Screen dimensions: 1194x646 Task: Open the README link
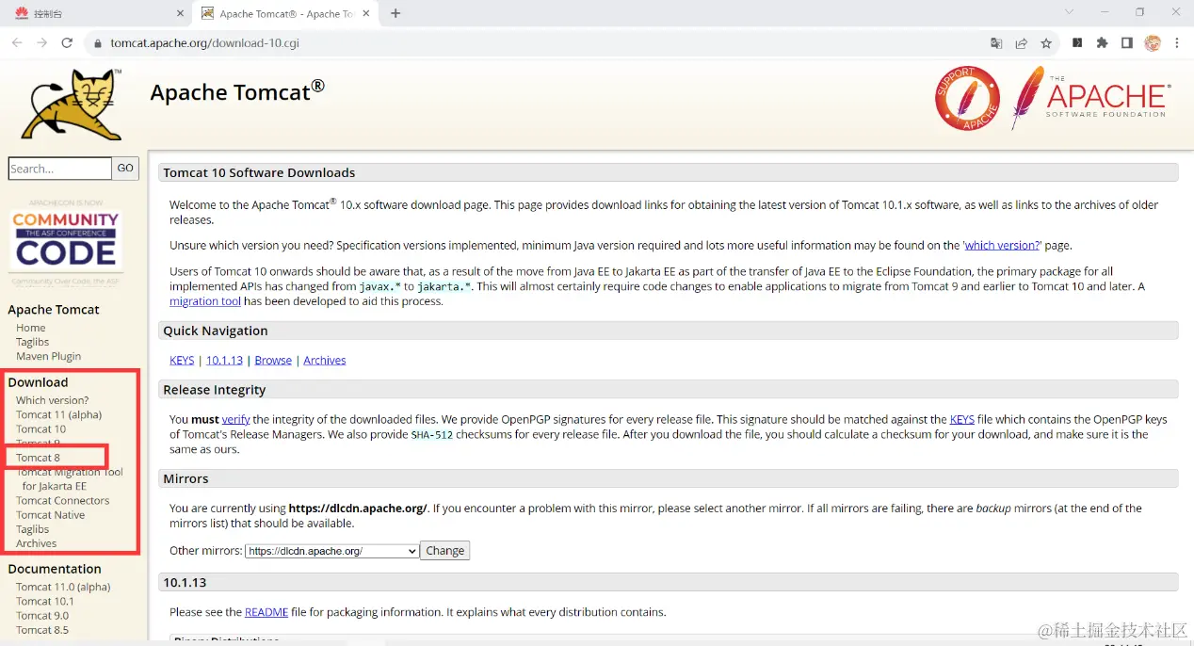point(266,612)
